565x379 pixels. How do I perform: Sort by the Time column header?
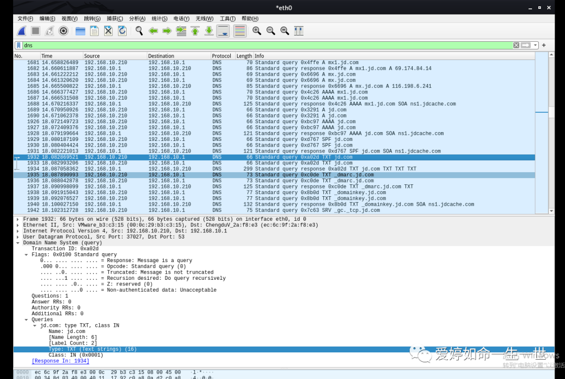pos(61,56)
